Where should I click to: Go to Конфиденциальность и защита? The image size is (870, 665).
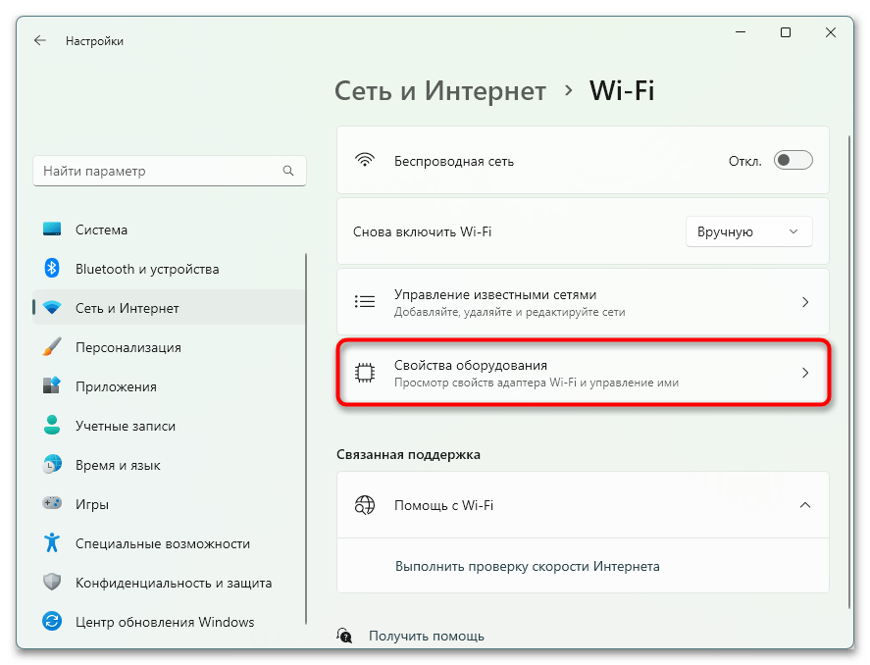pos(170,583)
